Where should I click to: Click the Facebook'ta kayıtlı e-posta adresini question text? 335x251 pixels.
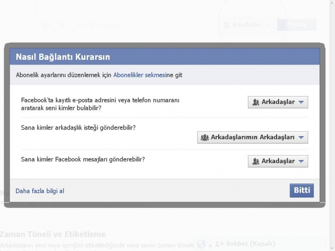(100, 104)
